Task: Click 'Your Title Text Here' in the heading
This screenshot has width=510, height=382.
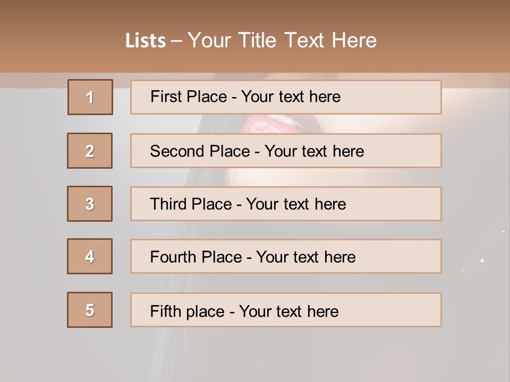Action: (282, 40)
